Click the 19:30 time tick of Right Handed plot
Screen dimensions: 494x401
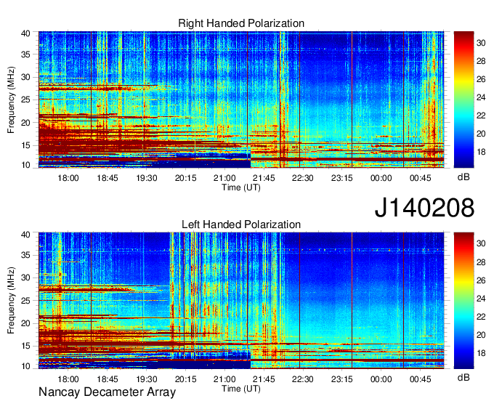click(147, 178)
